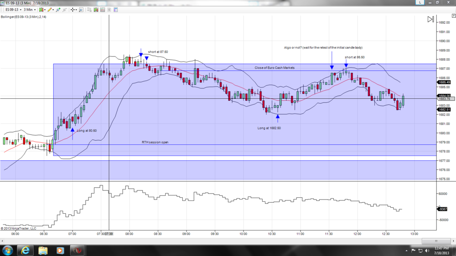Expand the chart style dropdown arrow
The height and width of the screenshot is (256, 456).
pos(45,10)
